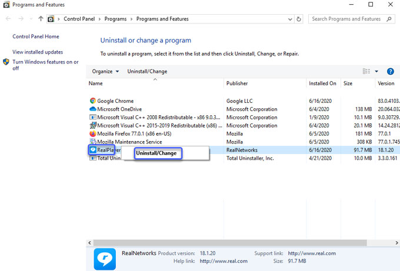This screenshot has width=400, height=271.
Task: Click the 1/9/2020 installed date
Action: click(319, 117)
